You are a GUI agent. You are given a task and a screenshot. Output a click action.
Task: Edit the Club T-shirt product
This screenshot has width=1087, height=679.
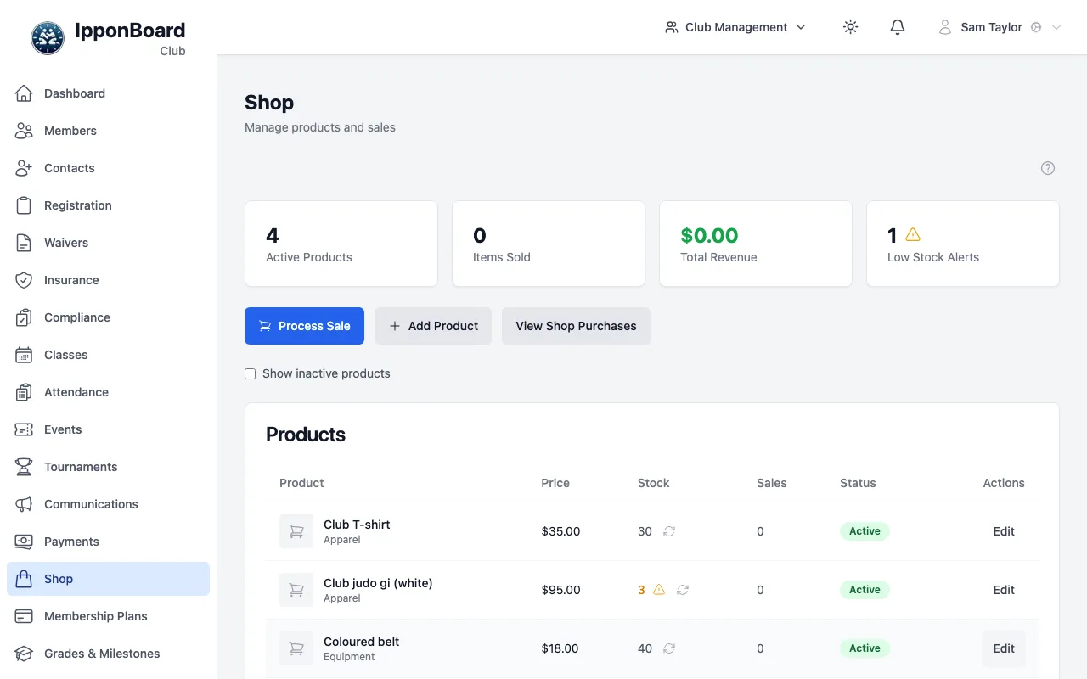point(1004,531)
